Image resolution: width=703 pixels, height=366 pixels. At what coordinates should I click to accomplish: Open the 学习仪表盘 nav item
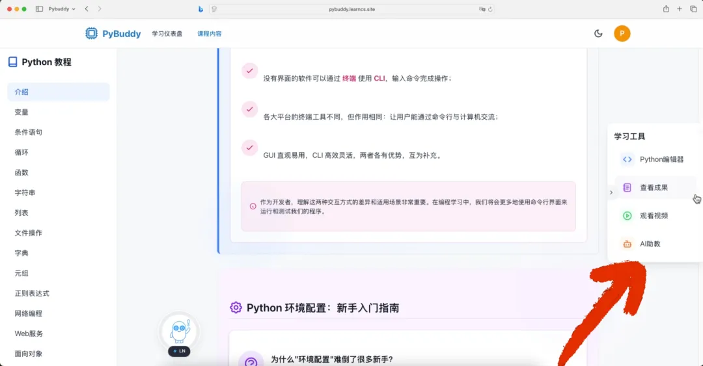tap(167, 34)
